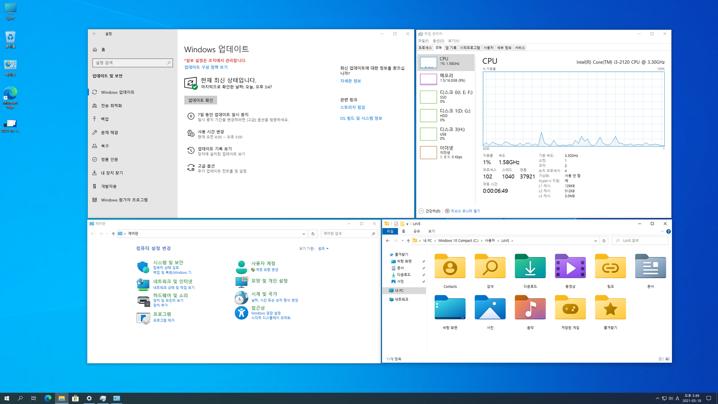
Task: Open the 링크 folder icon
Action: click(x=610, y=266)
